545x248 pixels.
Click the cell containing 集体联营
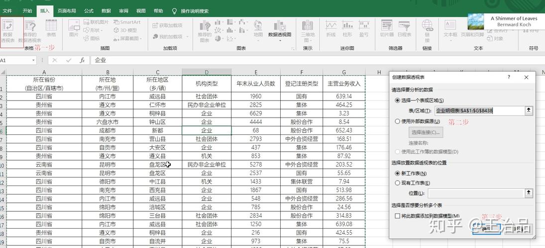(x=301, y=182)
